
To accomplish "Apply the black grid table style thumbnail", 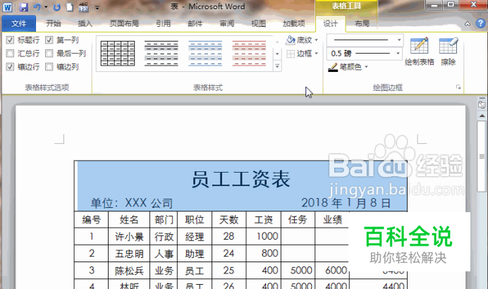I will click(x=118, y=54).
